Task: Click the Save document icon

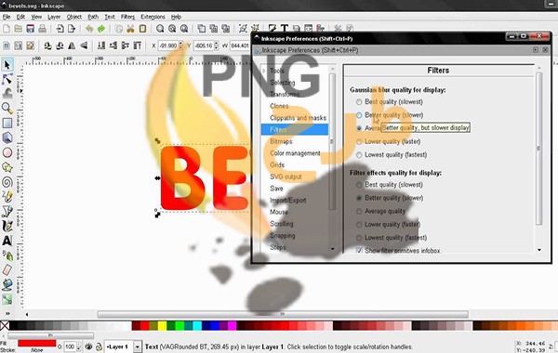Action: coord(31,29)
